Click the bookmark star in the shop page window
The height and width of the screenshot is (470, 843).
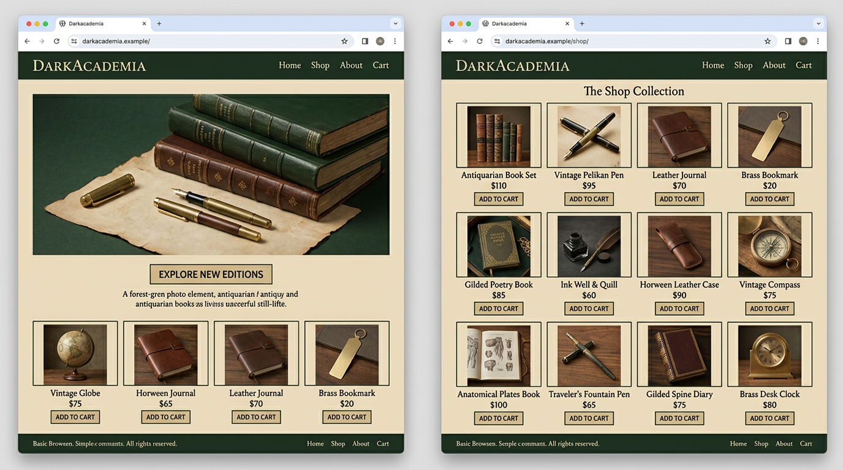tap(767, 41)
